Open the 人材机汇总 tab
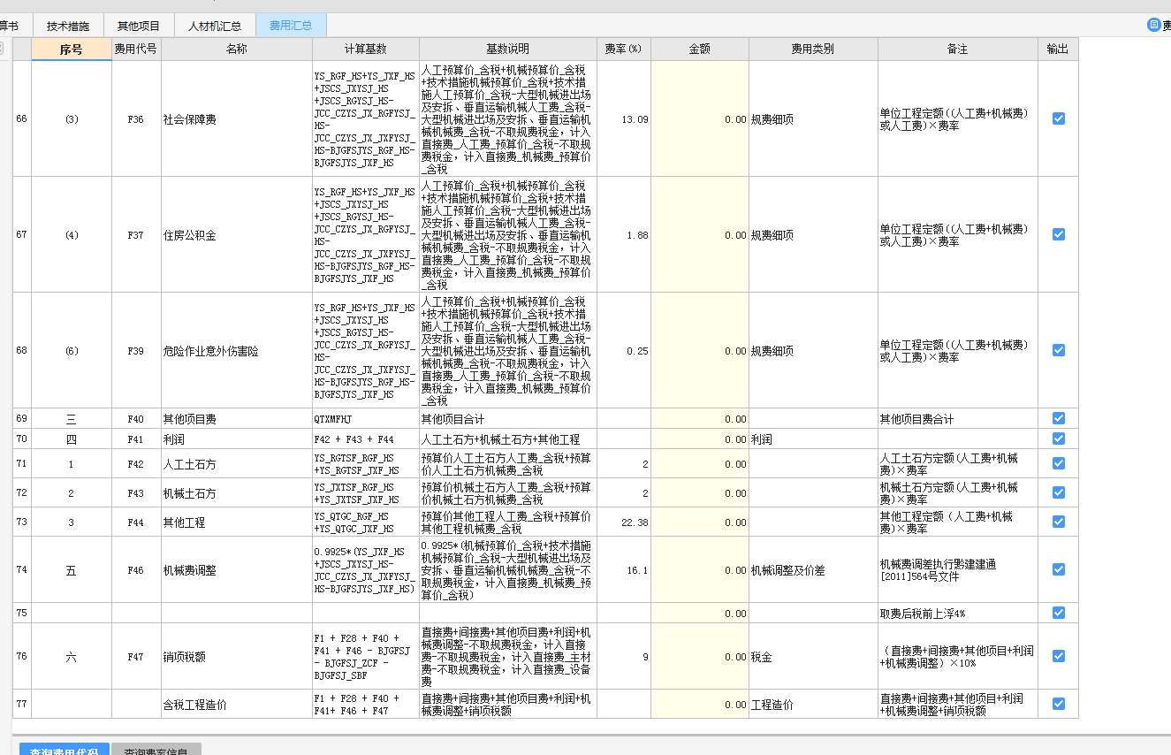The height and width of the screenshot is (755, 1171). 215,26
